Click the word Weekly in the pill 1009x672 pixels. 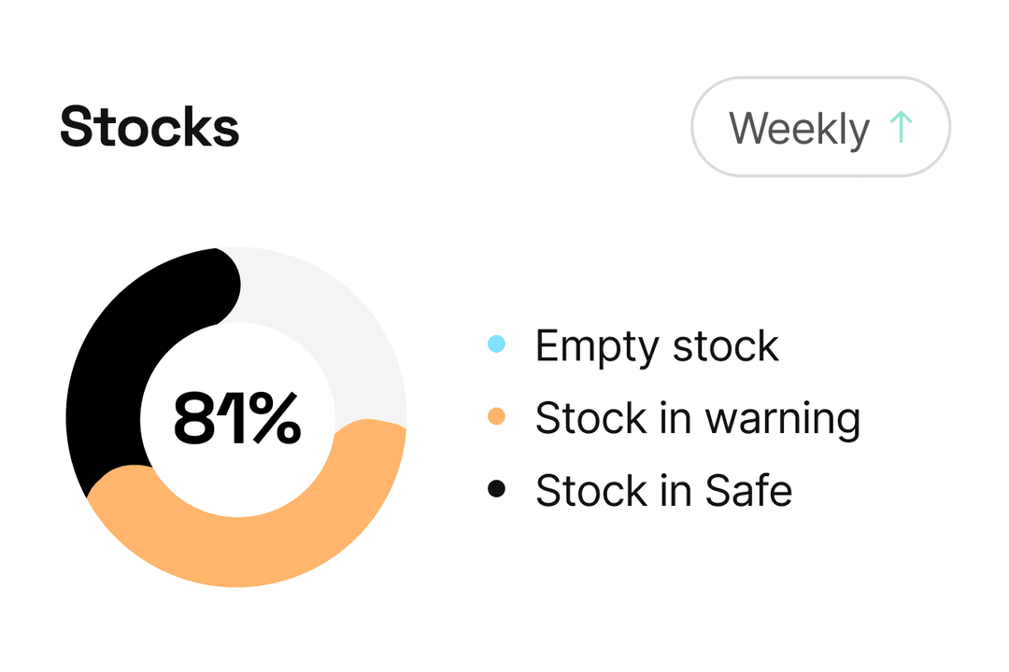click(799, 128)
